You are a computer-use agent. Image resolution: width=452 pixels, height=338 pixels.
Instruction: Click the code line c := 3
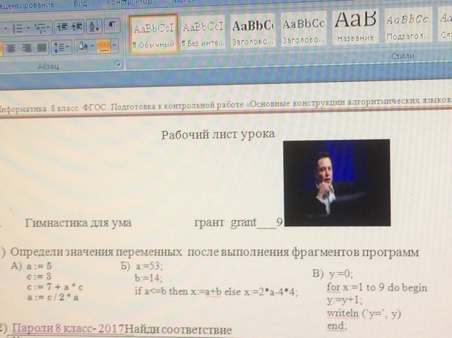39,276
